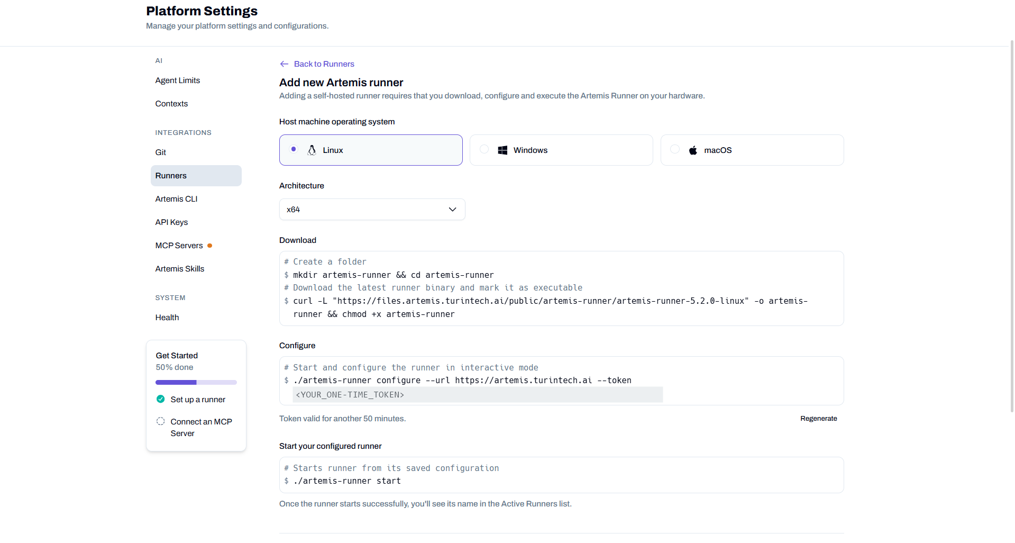Click the Get Started card heading

tap(177, 356)
